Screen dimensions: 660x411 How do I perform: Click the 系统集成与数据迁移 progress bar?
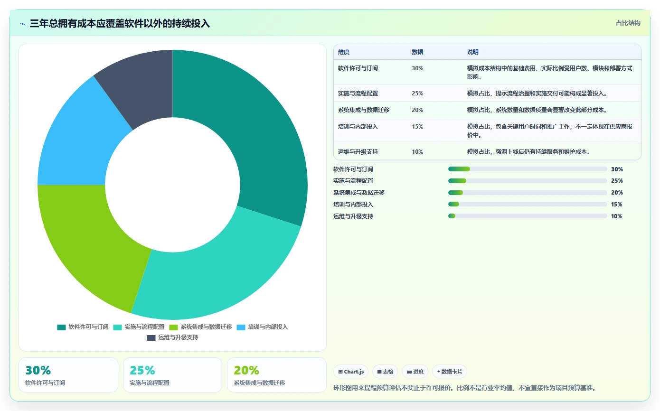point(528,193)
